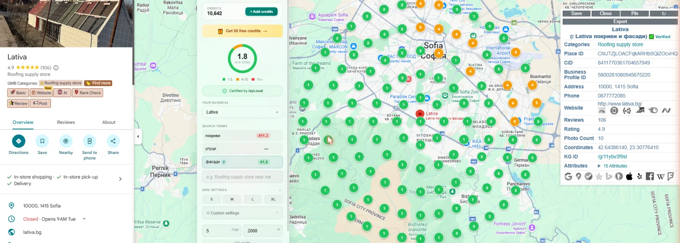This screenshot has width=680, height=243.
Task: Click the rings number field
Action: tap(221, 231)
